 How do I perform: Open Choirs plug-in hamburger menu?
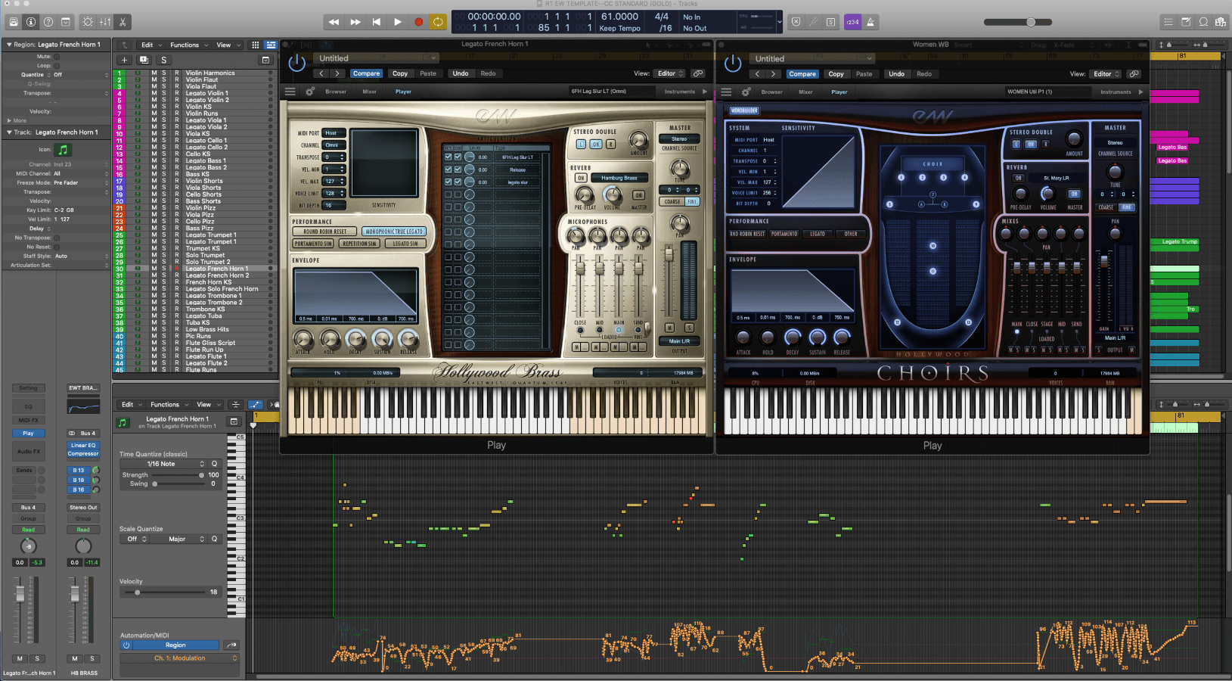pos(726,92)
